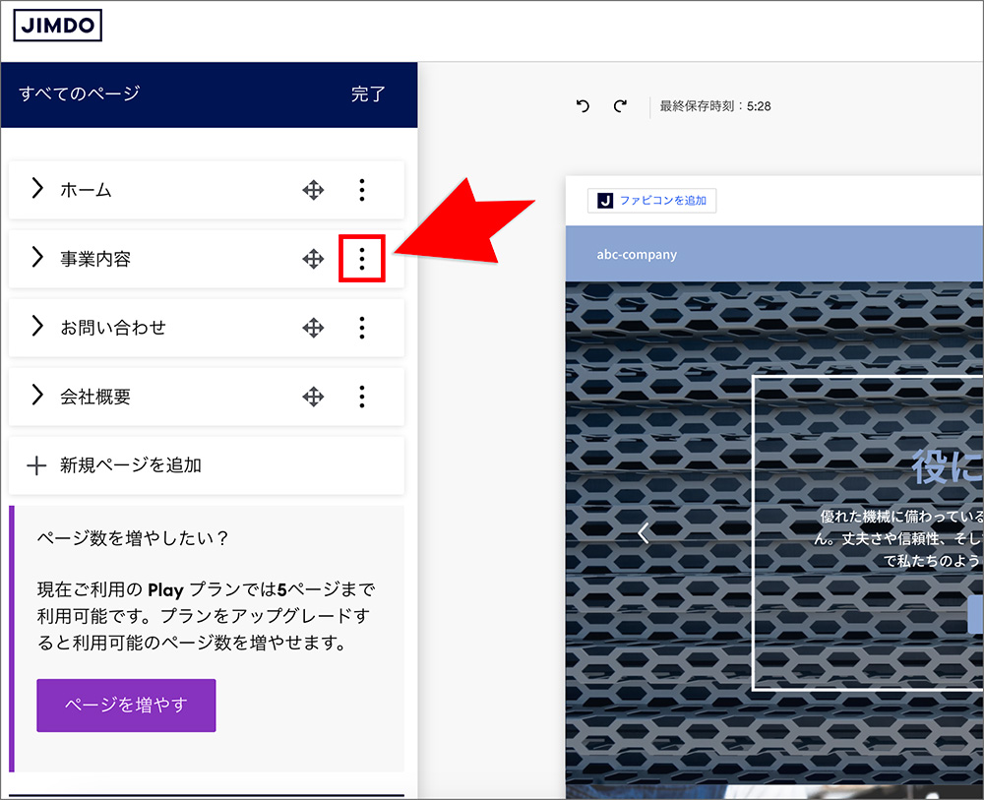
Task: Select the 事業内容 page label
Action: [95, 259]
